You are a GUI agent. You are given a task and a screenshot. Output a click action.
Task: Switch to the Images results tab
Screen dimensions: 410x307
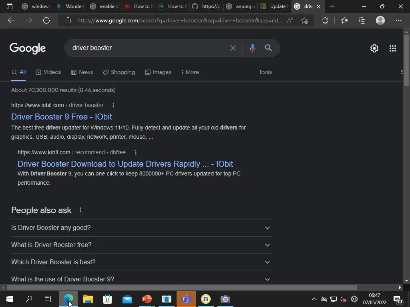(x=158, y=72)
